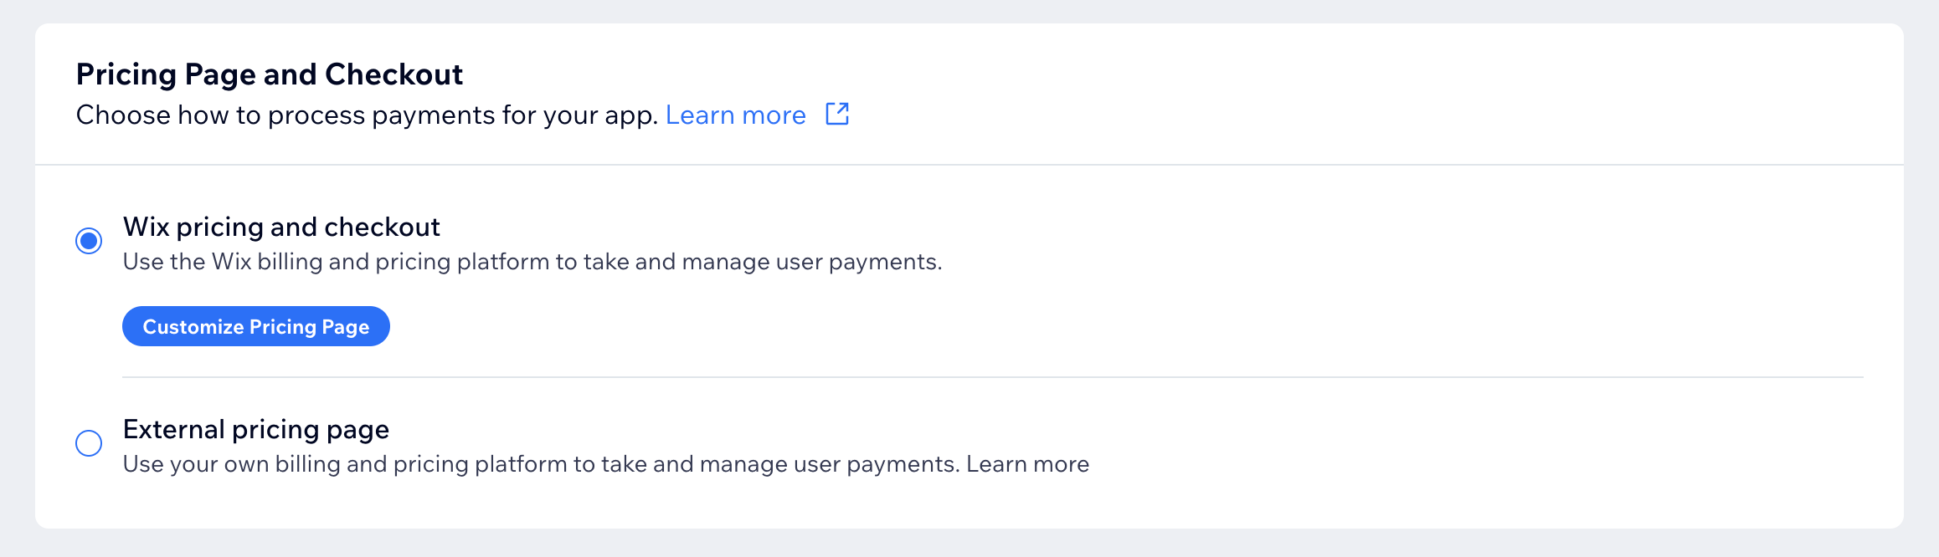Click the Customize Pricing Page button
This screenshot has width=1939, height=557.
pyautogui.click(x=256, y=326)
